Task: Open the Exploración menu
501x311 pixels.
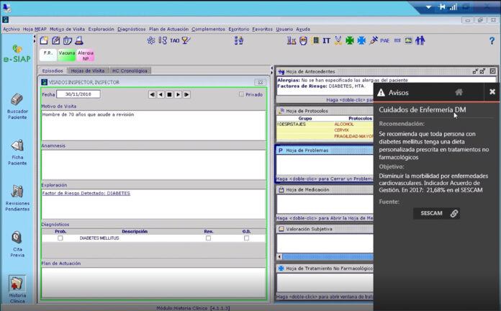Action: point(101,29)
